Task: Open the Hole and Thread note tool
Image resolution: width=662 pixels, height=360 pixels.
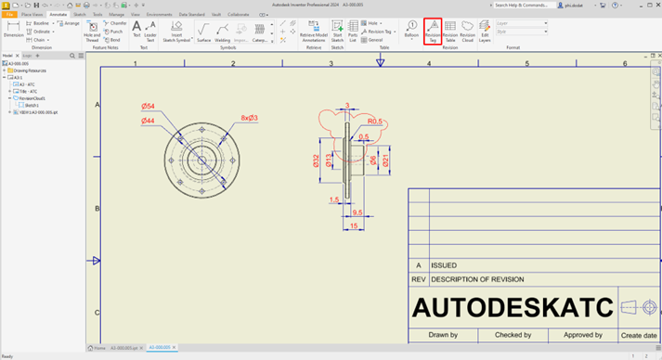Action: coord(92,32)
